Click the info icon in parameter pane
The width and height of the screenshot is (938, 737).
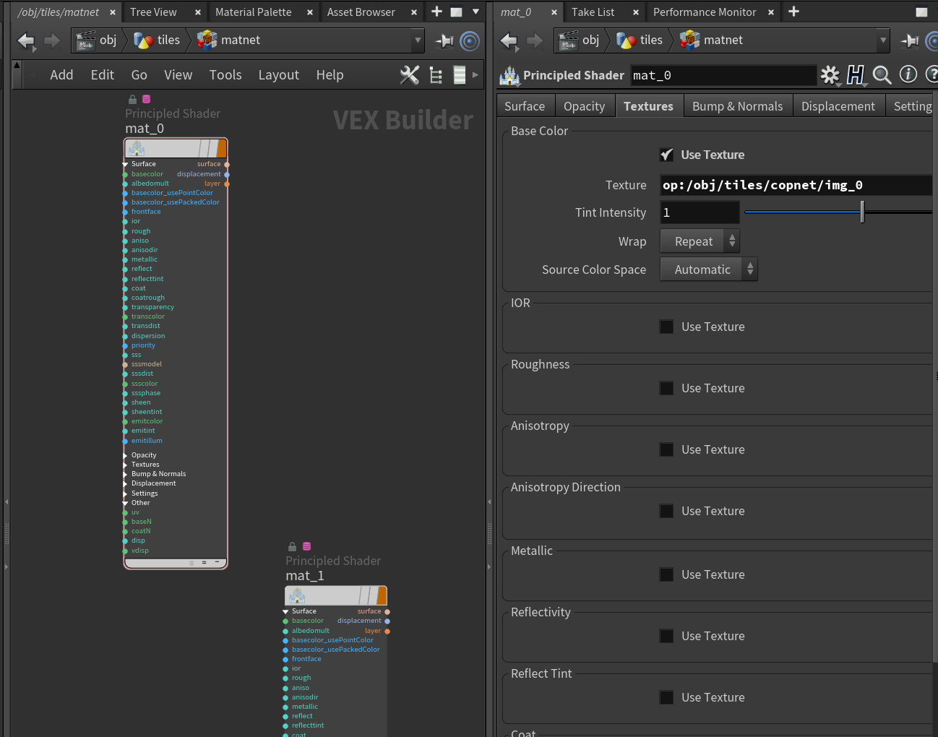908,74
